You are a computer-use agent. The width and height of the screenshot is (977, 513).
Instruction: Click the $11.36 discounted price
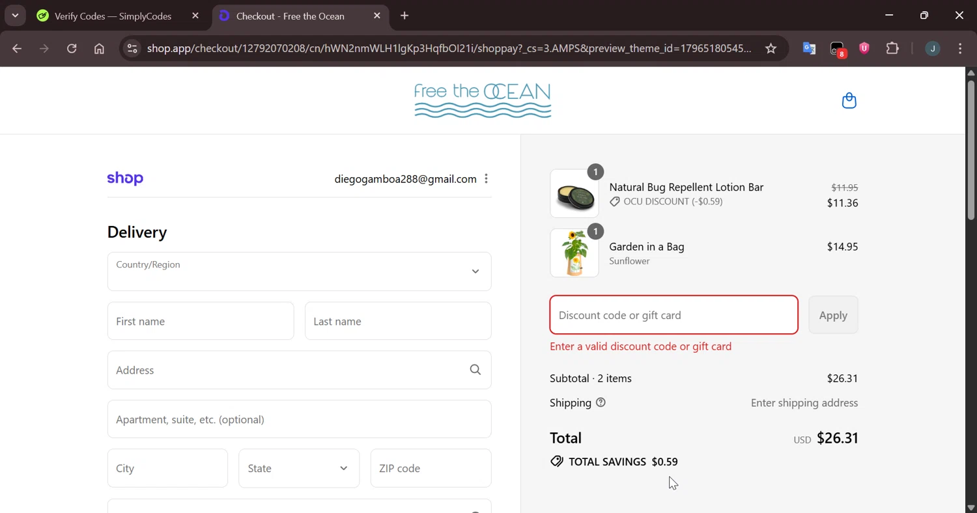click(x=842, y=203)
